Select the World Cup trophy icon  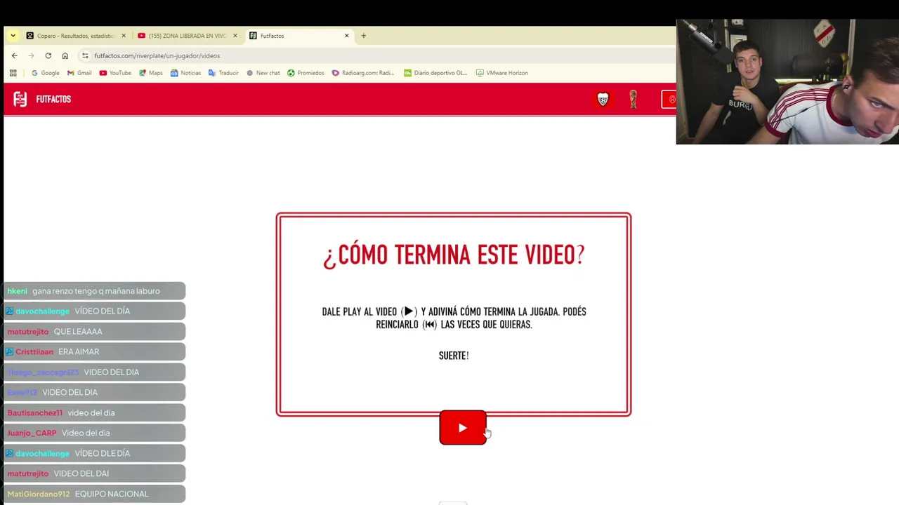pos(633,100)
